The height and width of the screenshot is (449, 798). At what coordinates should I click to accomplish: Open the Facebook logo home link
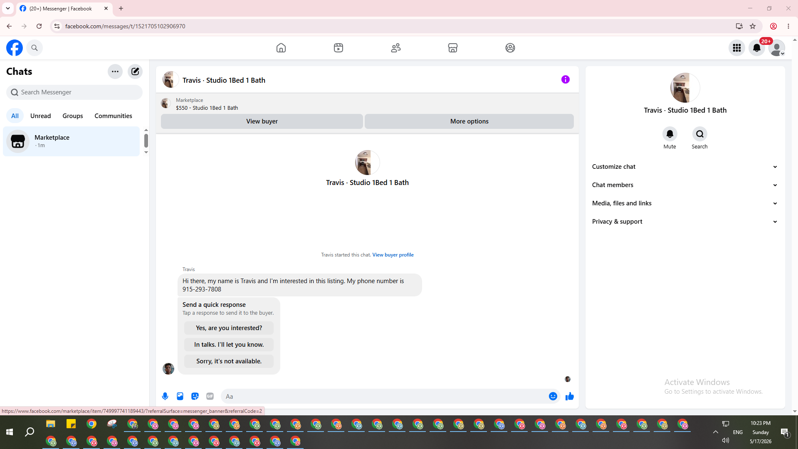coord(15,48)
